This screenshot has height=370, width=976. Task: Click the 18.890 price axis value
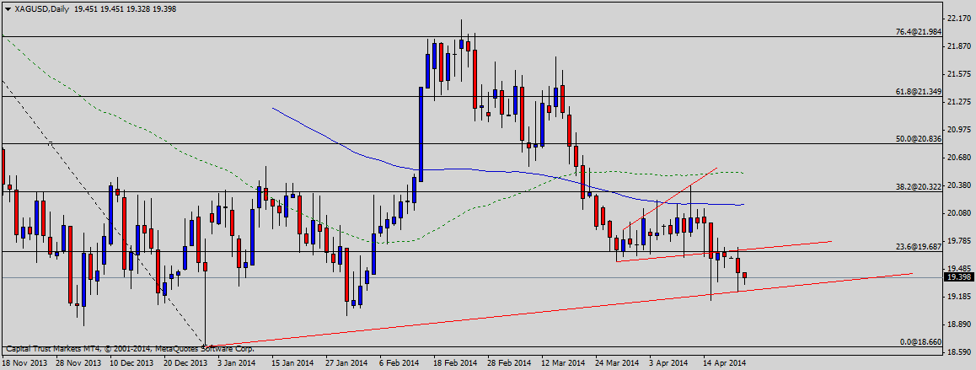(958, 324)
